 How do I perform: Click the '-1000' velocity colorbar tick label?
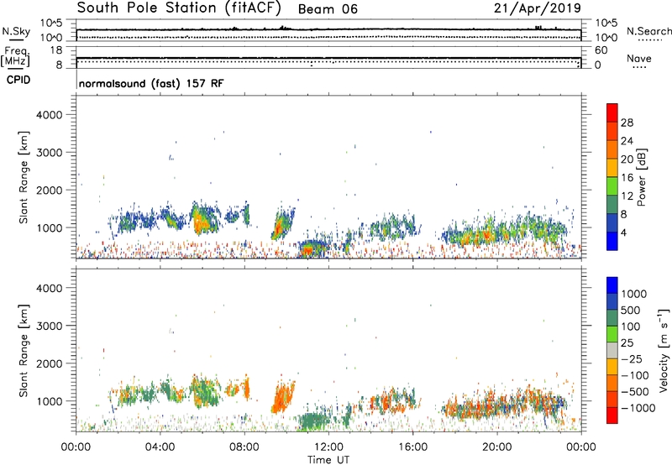(638, 408)
